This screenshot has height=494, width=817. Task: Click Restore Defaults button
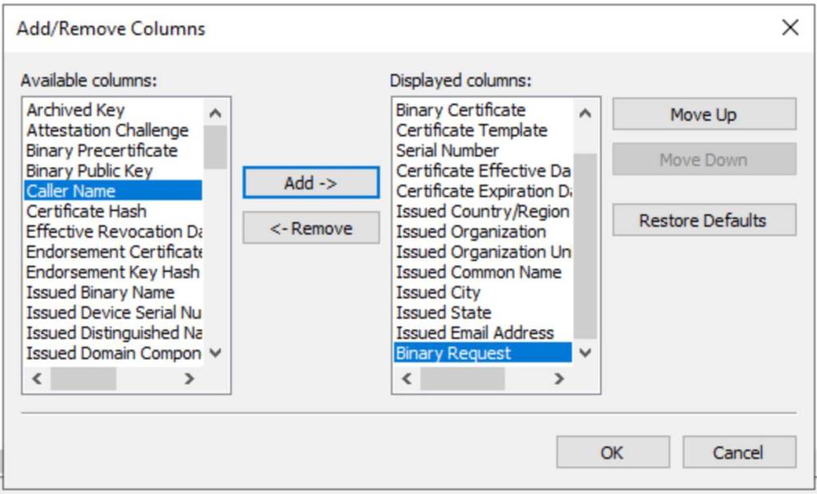point(703,221)
